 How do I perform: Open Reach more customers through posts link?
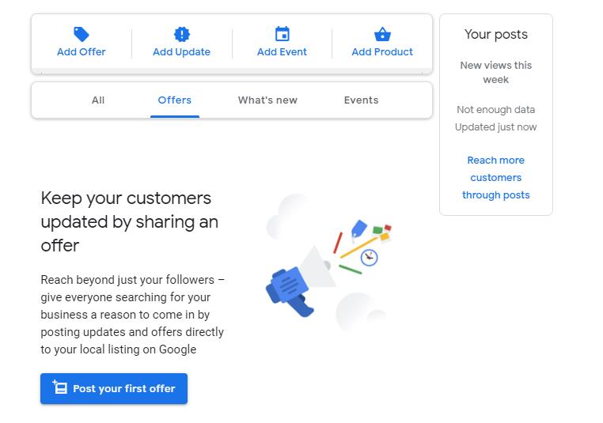(496, 178)
